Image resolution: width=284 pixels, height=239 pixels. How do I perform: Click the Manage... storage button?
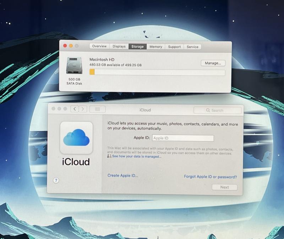point(213,63)
